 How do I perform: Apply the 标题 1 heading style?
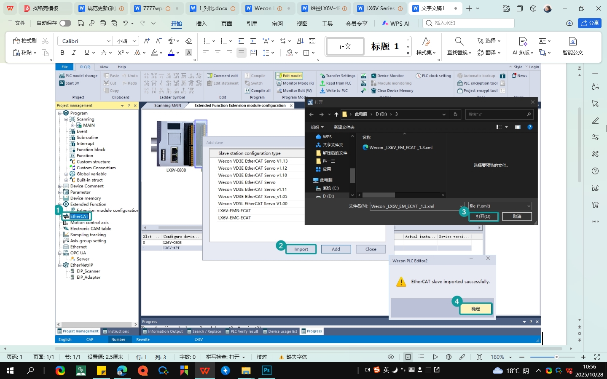click(x=384, y=46)
